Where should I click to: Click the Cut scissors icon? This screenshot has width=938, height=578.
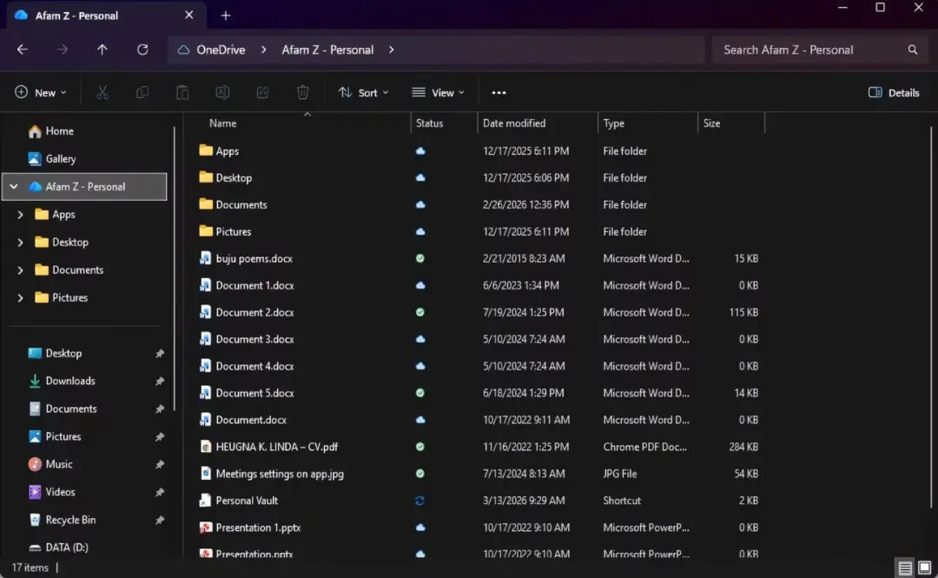click(x=102, y=92)
